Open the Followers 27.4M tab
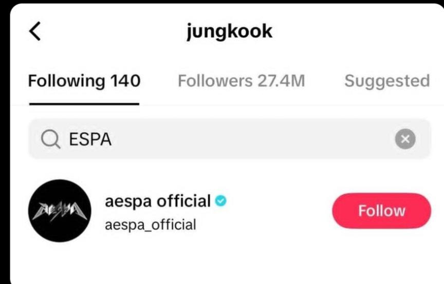 click(241, 81)
